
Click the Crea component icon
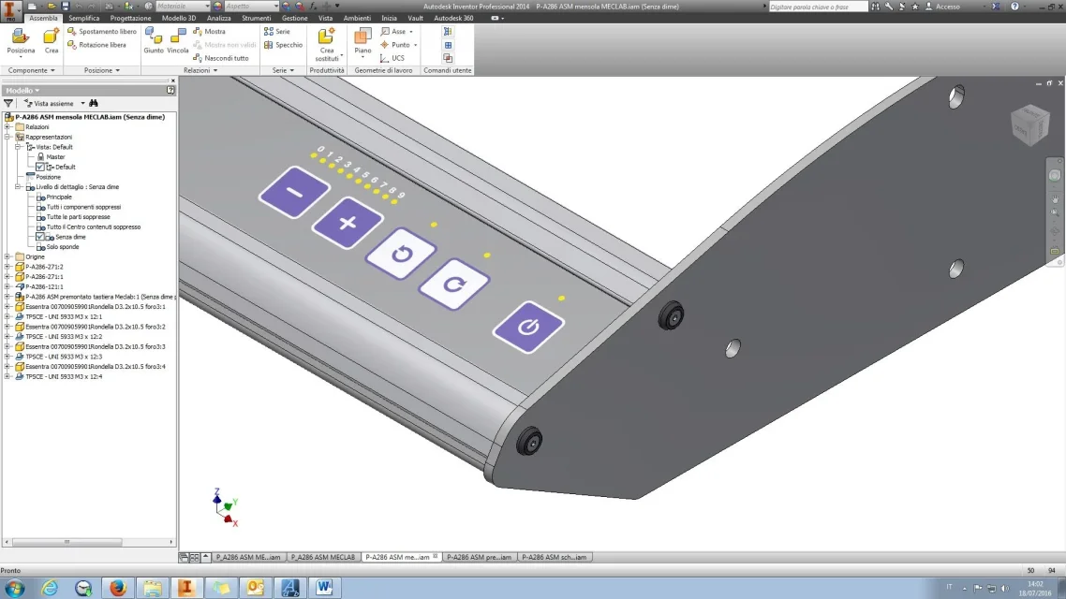click(x=51, y=41)
